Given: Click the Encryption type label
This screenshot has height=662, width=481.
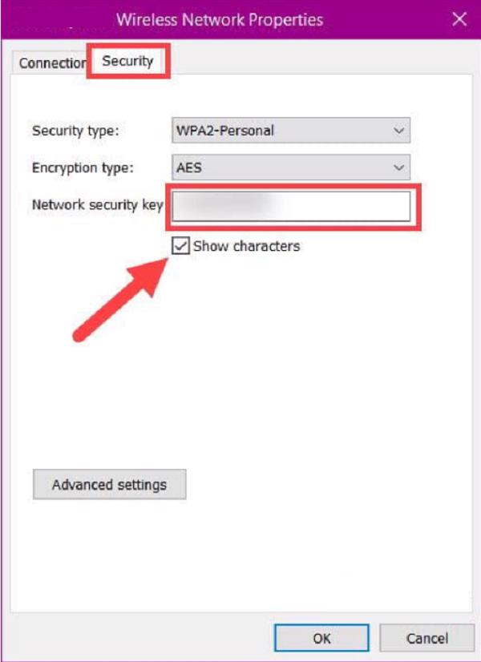Looking at the screenshot, I should (83, 168).
